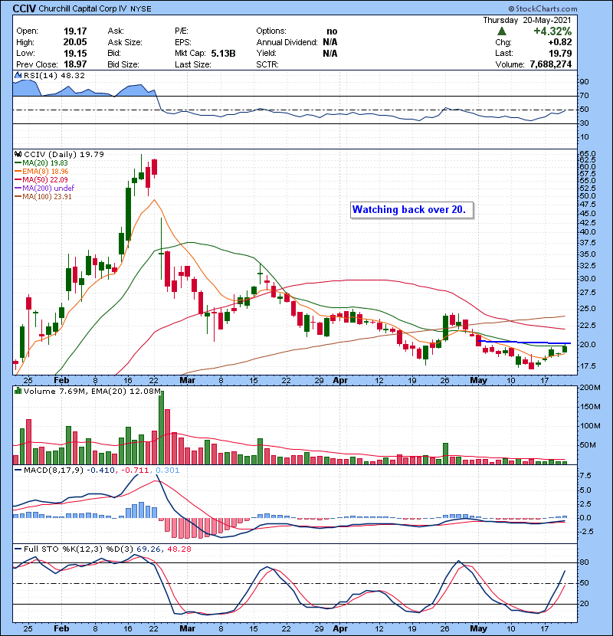The image size is (613, 636).
Task: Click the MACD(8,17,9) indicator label
Action: tap(54, 470)
